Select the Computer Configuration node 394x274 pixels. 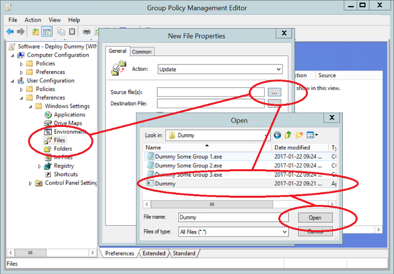pos(58,55)
